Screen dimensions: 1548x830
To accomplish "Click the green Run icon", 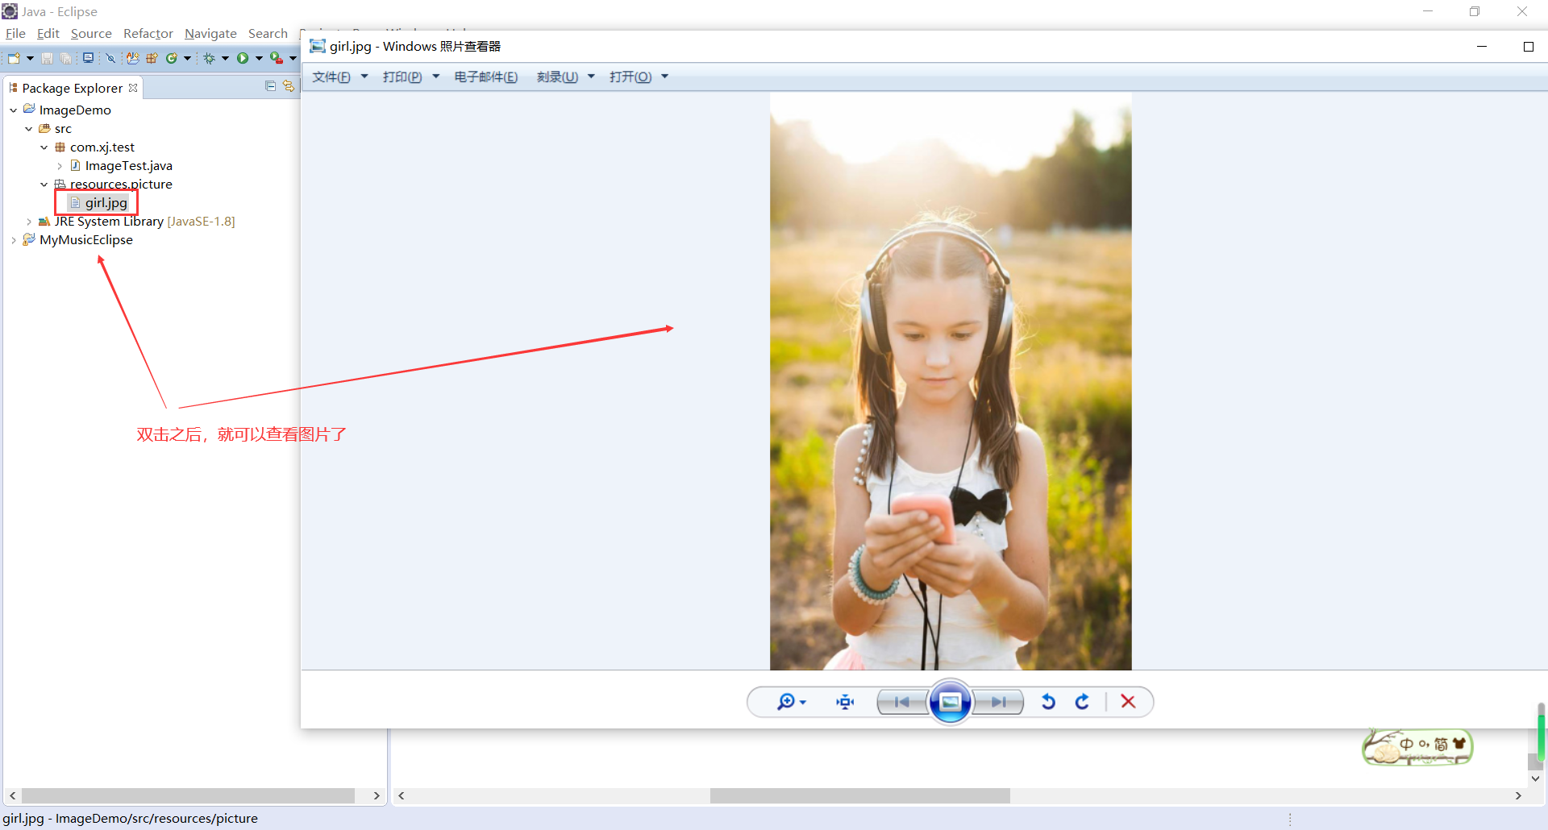I will (245, 57).
